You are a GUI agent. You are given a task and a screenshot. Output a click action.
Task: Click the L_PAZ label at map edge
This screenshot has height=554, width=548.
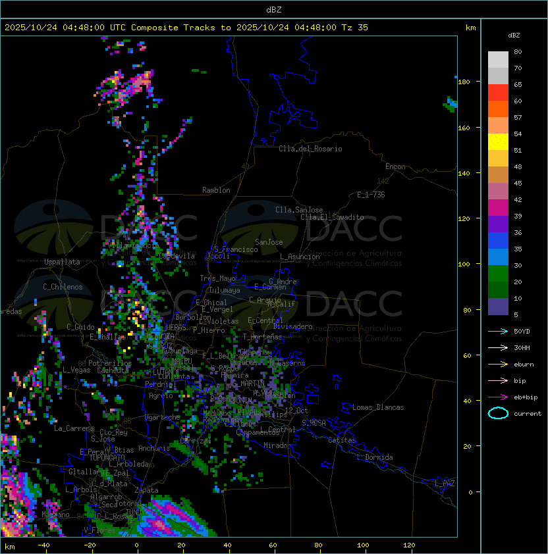[x=445, y=484]
